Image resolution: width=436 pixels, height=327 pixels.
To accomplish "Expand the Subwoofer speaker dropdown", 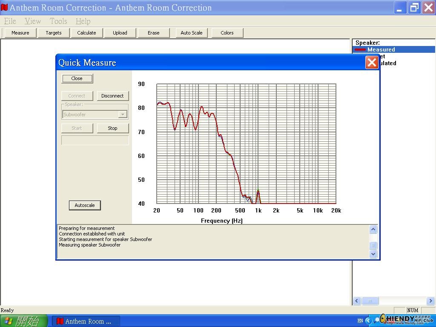I will click(x=123, y=114).
